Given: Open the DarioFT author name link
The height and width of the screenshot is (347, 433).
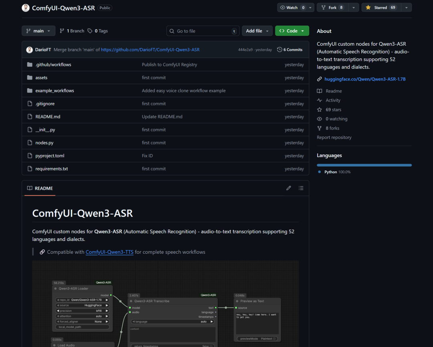Looking at the screenshot, I should [x=43, y=50].
